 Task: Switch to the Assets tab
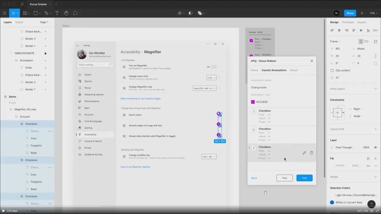click(x=19, y=22)
